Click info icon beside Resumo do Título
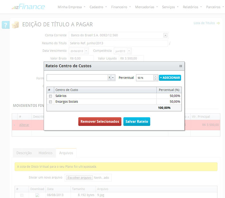The width and height of the screenshot is (225, 198). tap(170, 43)
